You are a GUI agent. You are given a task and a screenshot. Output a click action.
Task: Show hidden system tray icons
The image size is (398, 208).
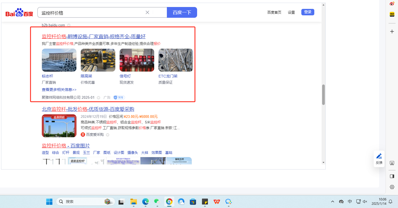point(333,202)
